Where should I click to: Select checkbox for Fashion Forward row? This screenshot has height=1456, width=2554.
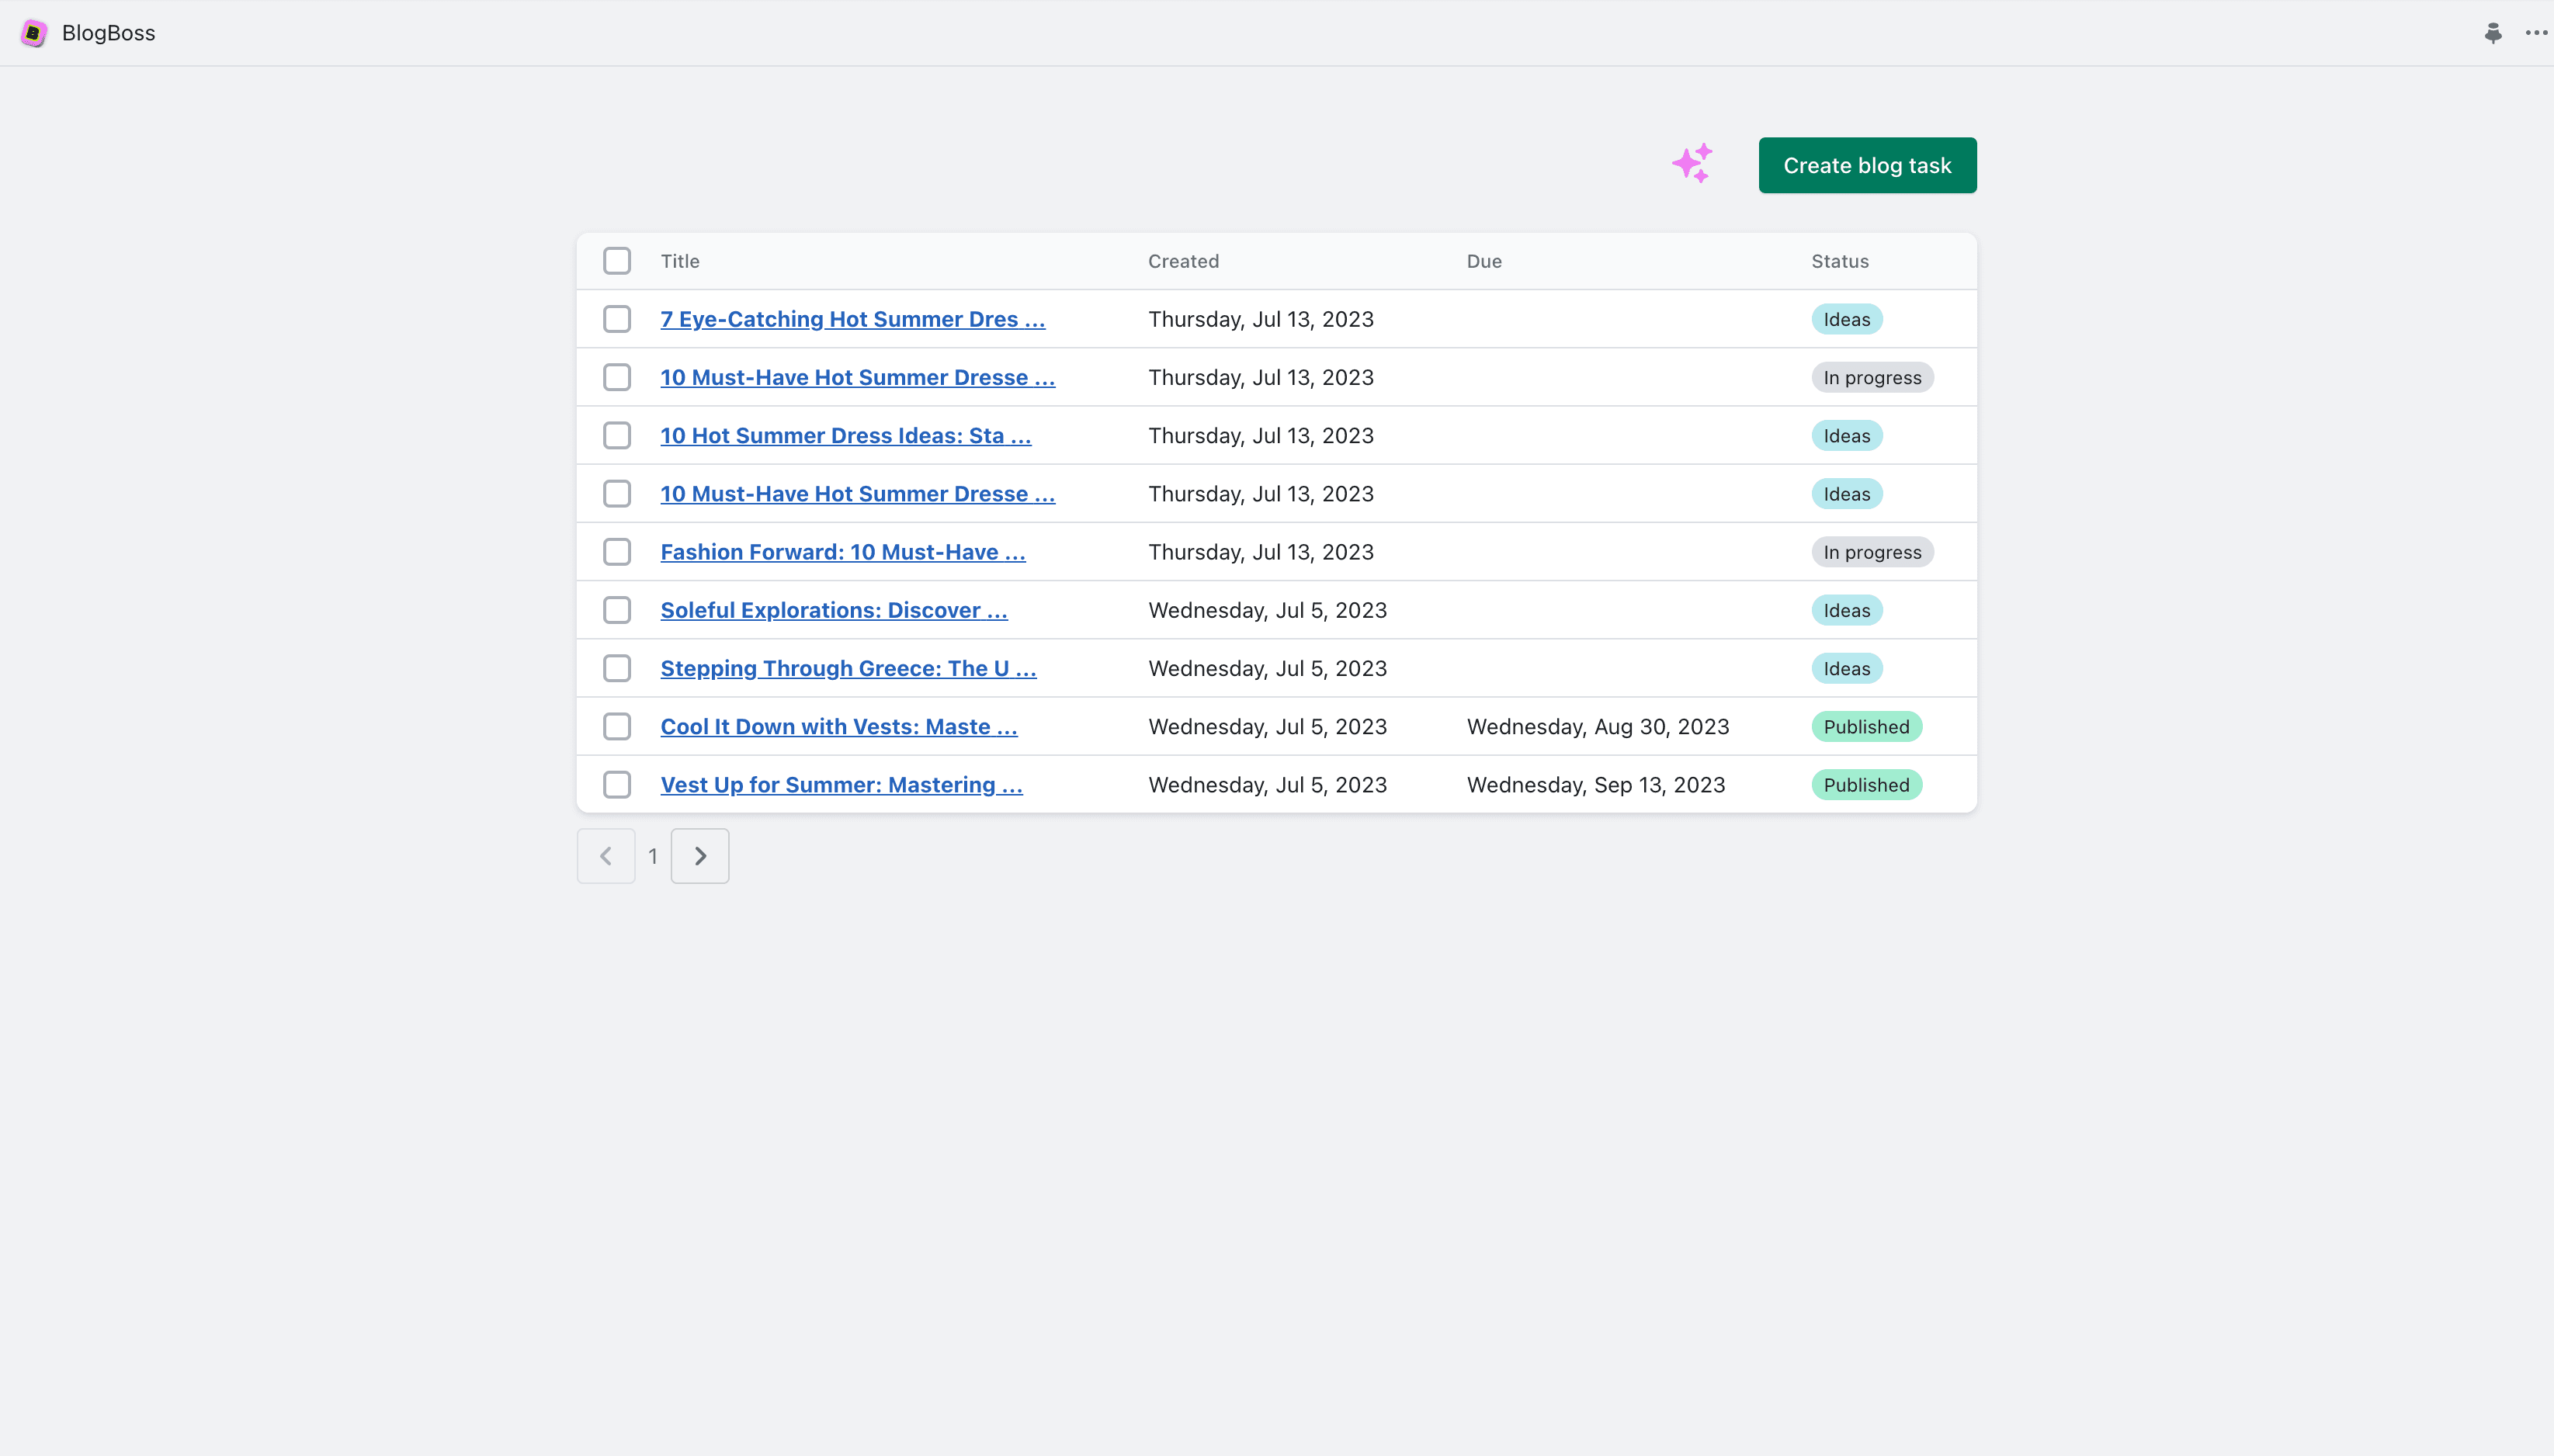[x=617, y=552]
